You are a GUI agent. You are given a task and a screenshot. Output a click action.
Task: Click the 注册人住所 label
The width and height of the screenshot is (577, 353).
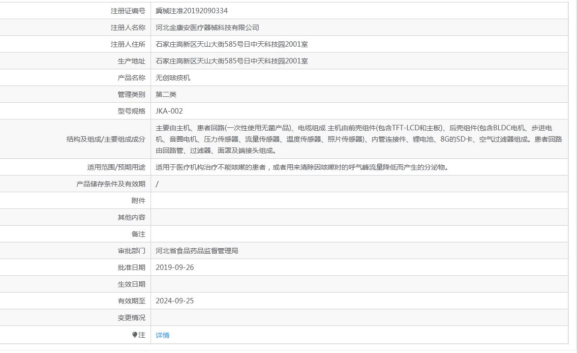(x=128, y=44)
